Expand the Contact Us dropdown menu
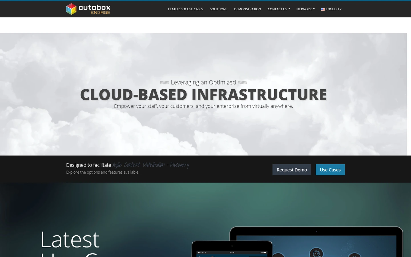Screen dimensions: 411x257 pyautogui.click(x=279, y=9)
